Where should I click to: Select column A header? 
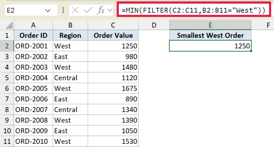coord(34,25)
